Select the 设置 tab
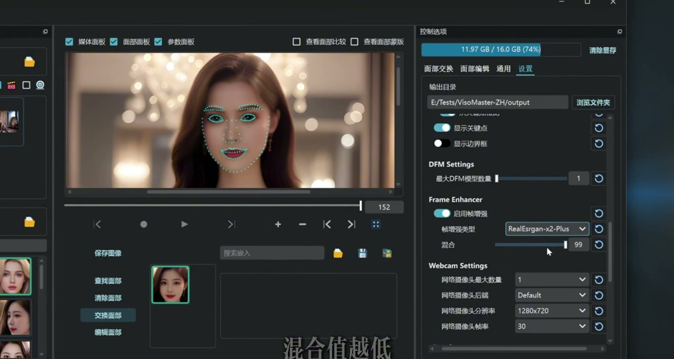 (525, 69)
